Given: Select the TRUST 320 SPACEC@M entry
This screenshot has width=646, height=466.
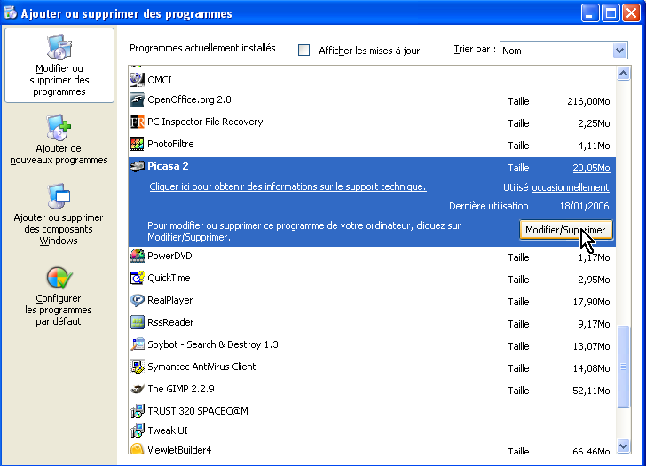Looking at the screenshot, I should 372,411.
